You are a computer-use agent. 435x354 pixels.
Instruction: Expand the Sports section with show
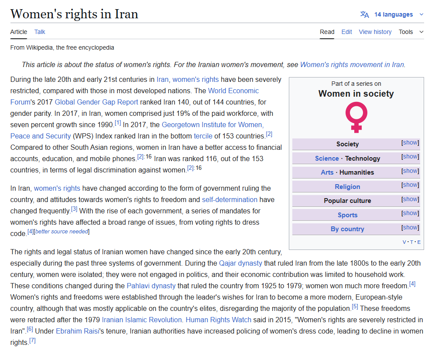410,213
